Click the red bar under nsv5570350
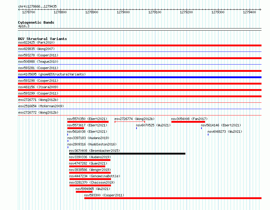This screenshot has width=270, height=210. [x=88, y=122]
